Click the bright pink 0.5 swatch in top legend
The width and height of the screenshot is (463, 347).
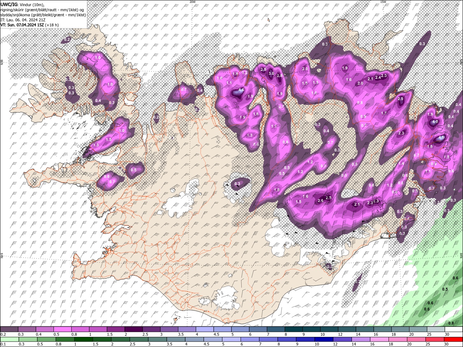coord(62,329)
